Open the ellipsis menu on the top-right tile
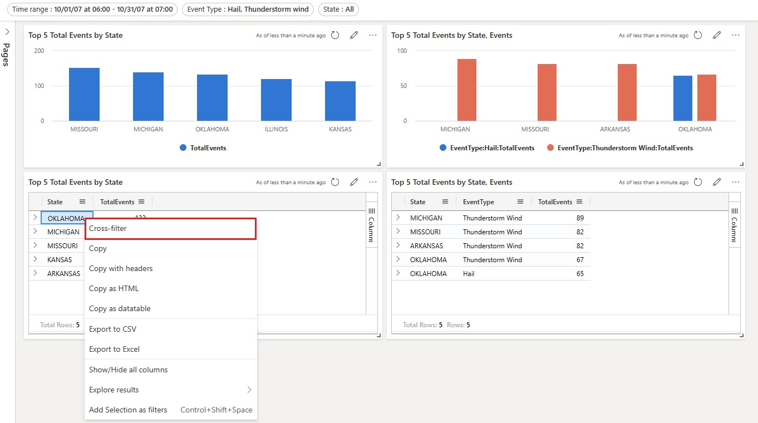 click(x=736, y=35)
